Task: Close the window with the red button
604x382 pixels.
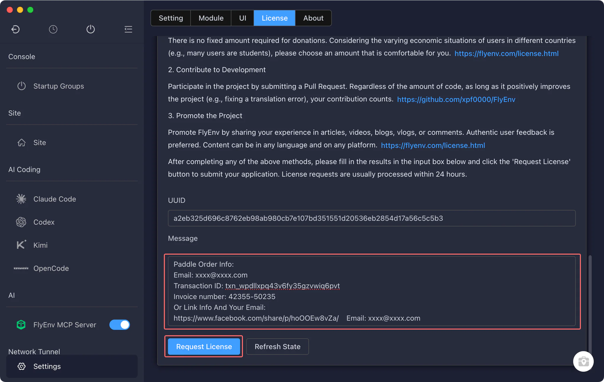Action: click(10, 10)
